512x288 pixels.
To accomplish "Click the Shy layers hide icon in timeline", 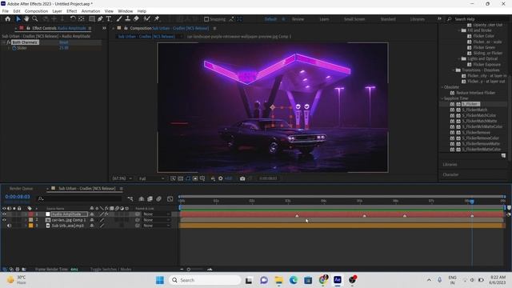I will 142,198.
